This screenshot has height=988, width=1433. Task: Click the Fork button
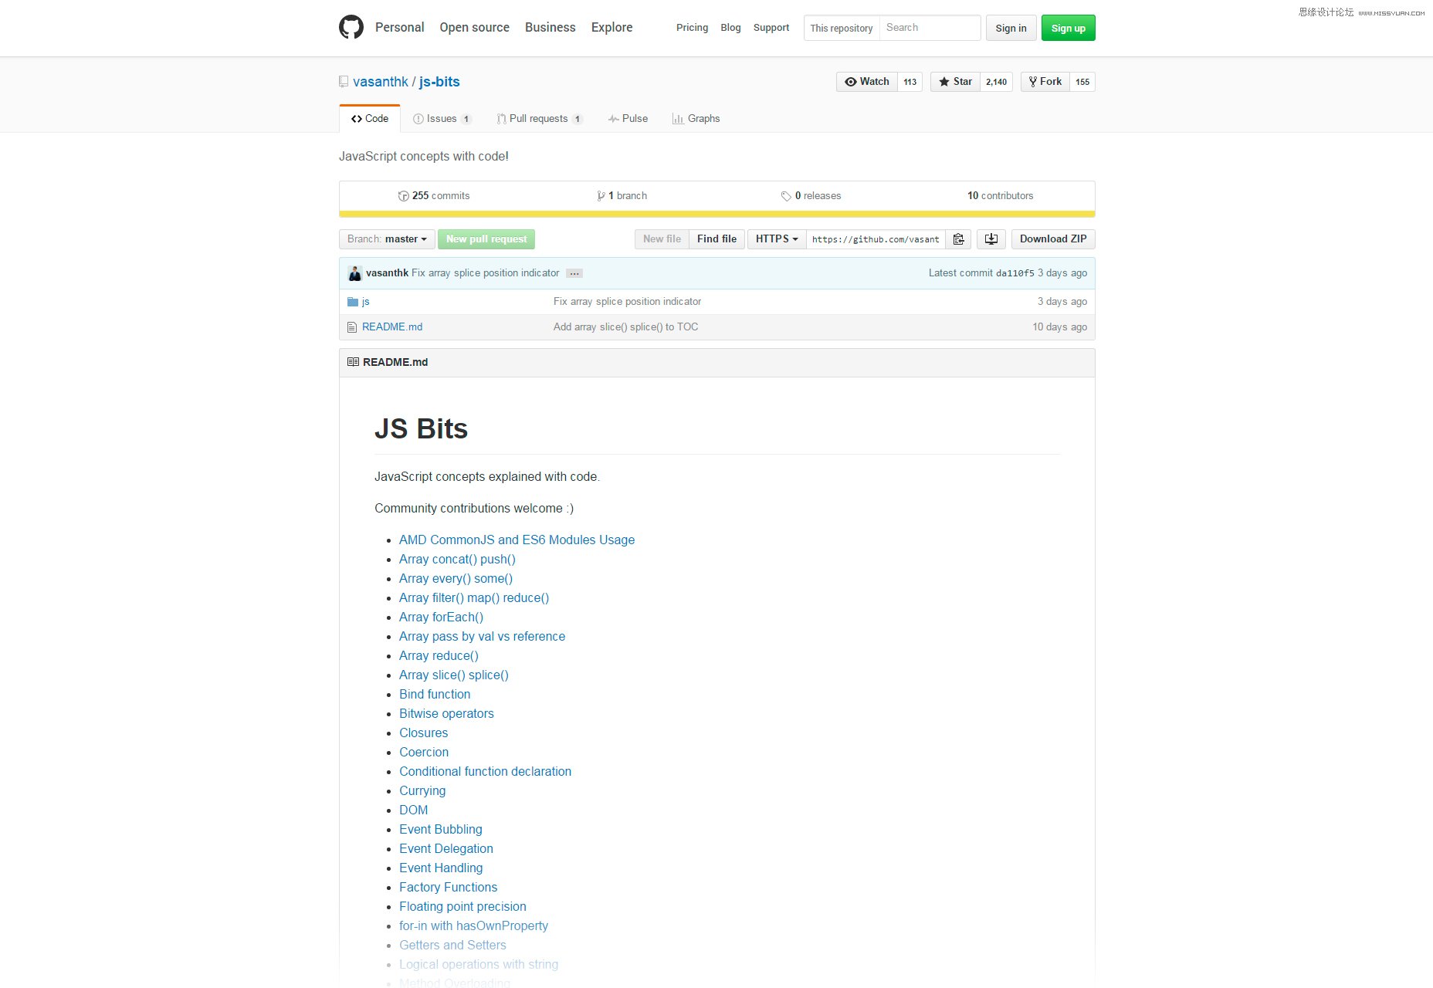point(1045,82)
